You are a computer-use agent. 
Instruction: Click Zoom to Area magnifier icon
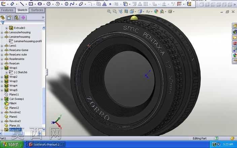(x=114, y=11)
